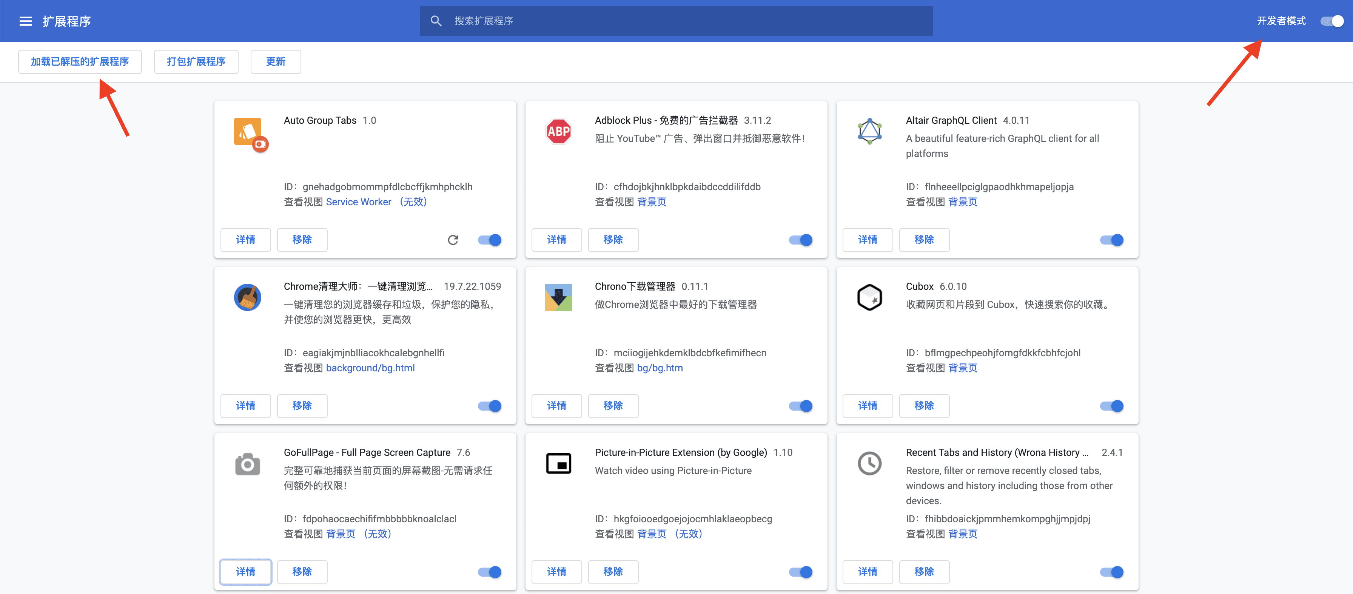This screenshot has width=1353, height=594.
Task: Open 详情 for Chrome清理大师
Action: tap(245, 406)
